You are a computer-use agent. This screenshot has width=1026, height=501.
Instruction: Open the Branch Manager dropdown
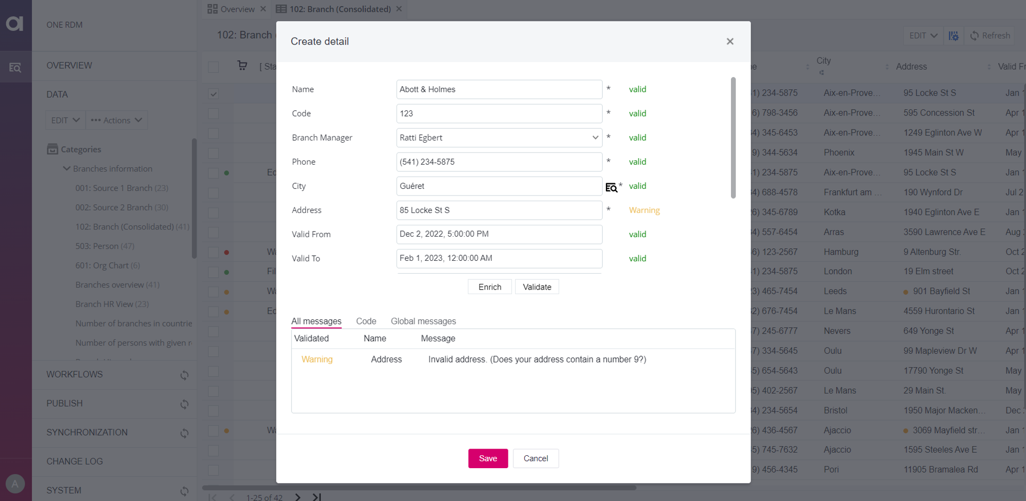pyautogui.click(x=499, y=138)
